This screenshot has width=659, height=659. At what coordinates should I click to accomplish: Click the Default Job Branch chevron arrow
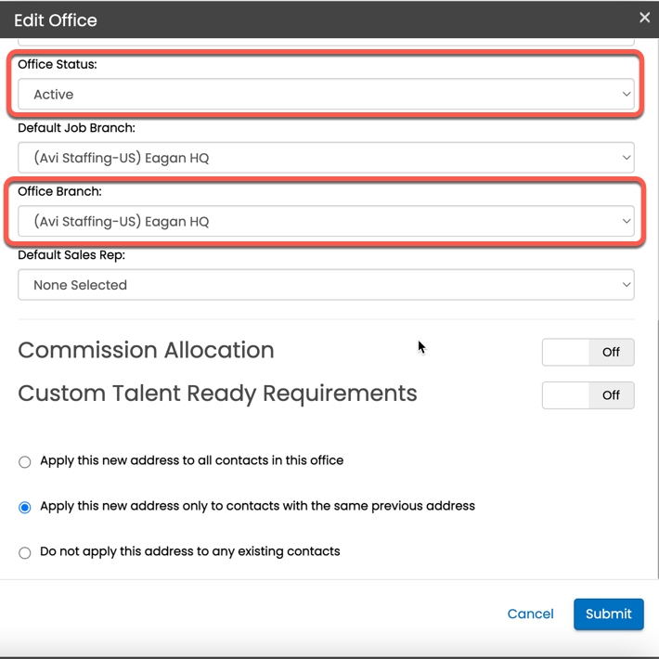coord(627,158)
